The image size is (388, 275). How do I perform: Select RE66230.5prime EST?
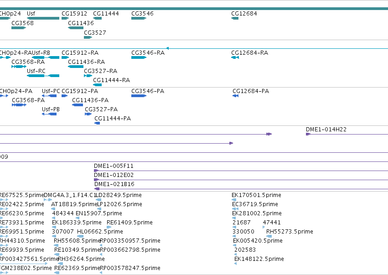tap(1, 218)
